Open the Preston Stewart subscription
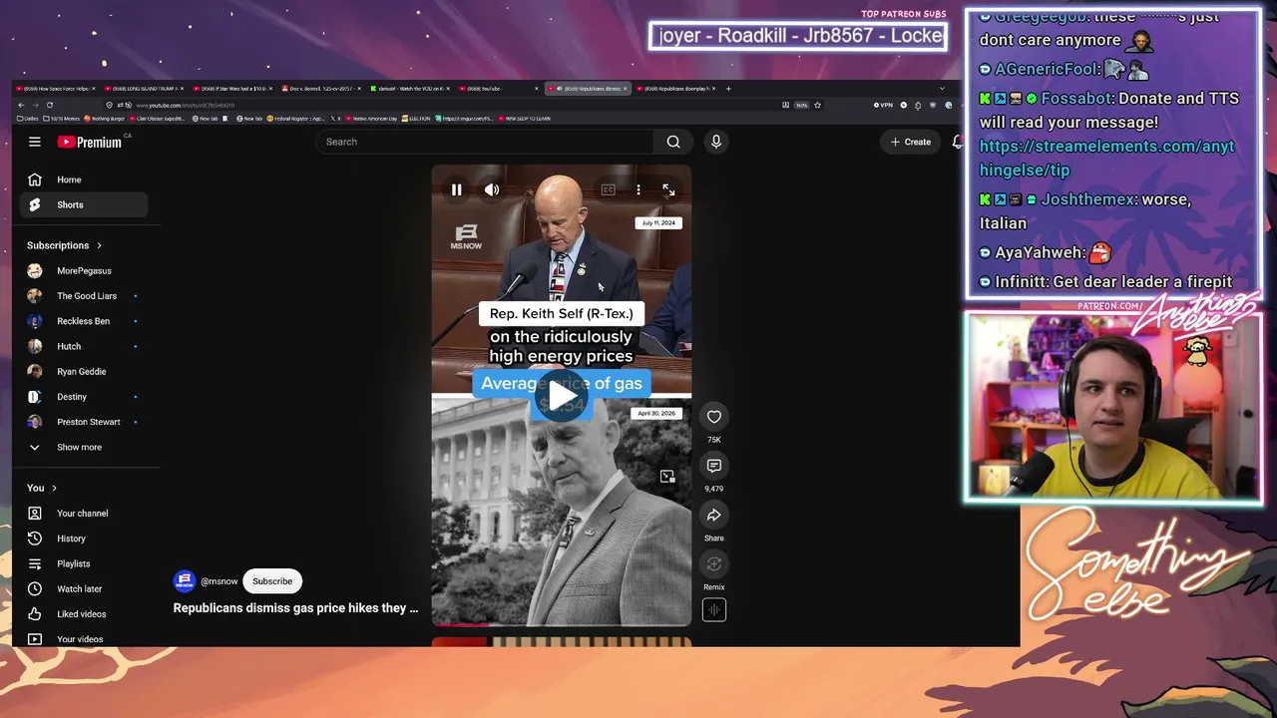 (84, 422)
